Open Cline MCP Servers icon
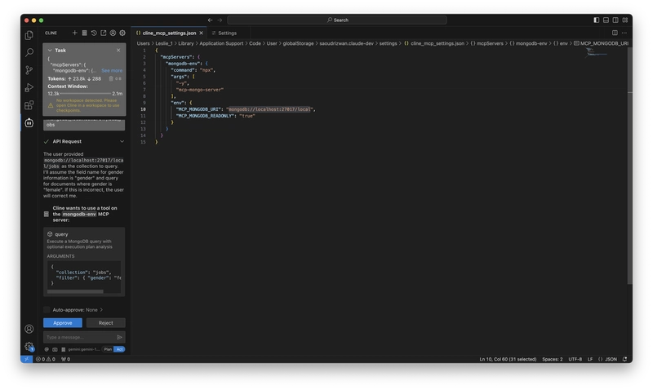653x390 pixels. tap(84, 33)
